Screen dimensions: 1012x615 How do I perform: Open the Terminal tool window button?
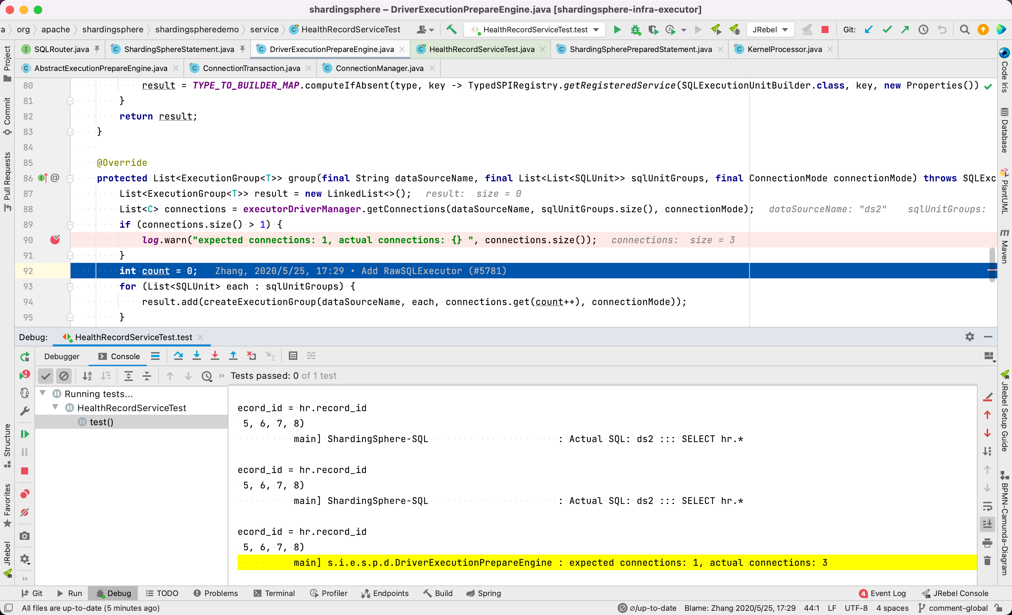(274, 593)
